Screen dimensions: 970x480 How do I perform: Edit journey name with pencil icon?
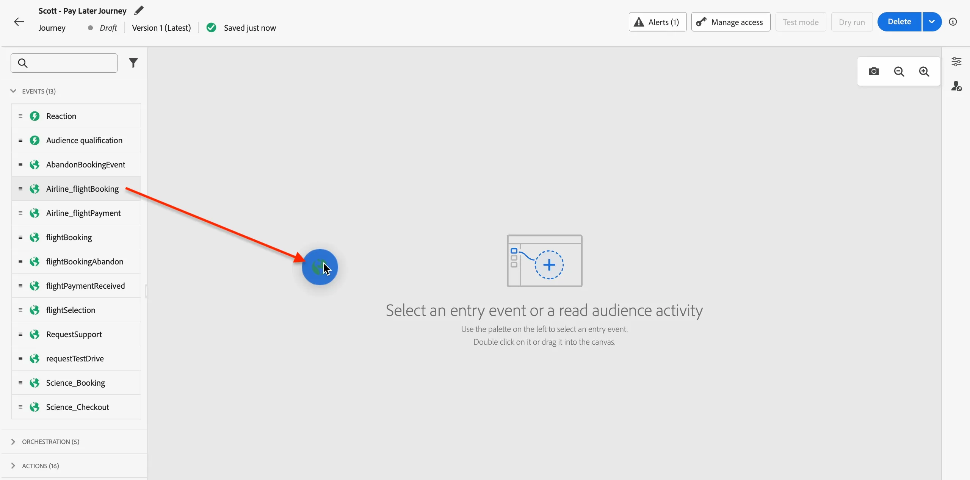point(139,11)
